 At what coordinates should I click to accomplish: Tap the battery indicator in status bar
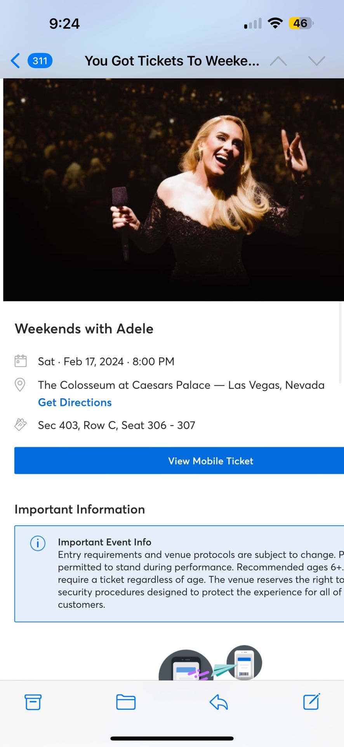301,23
